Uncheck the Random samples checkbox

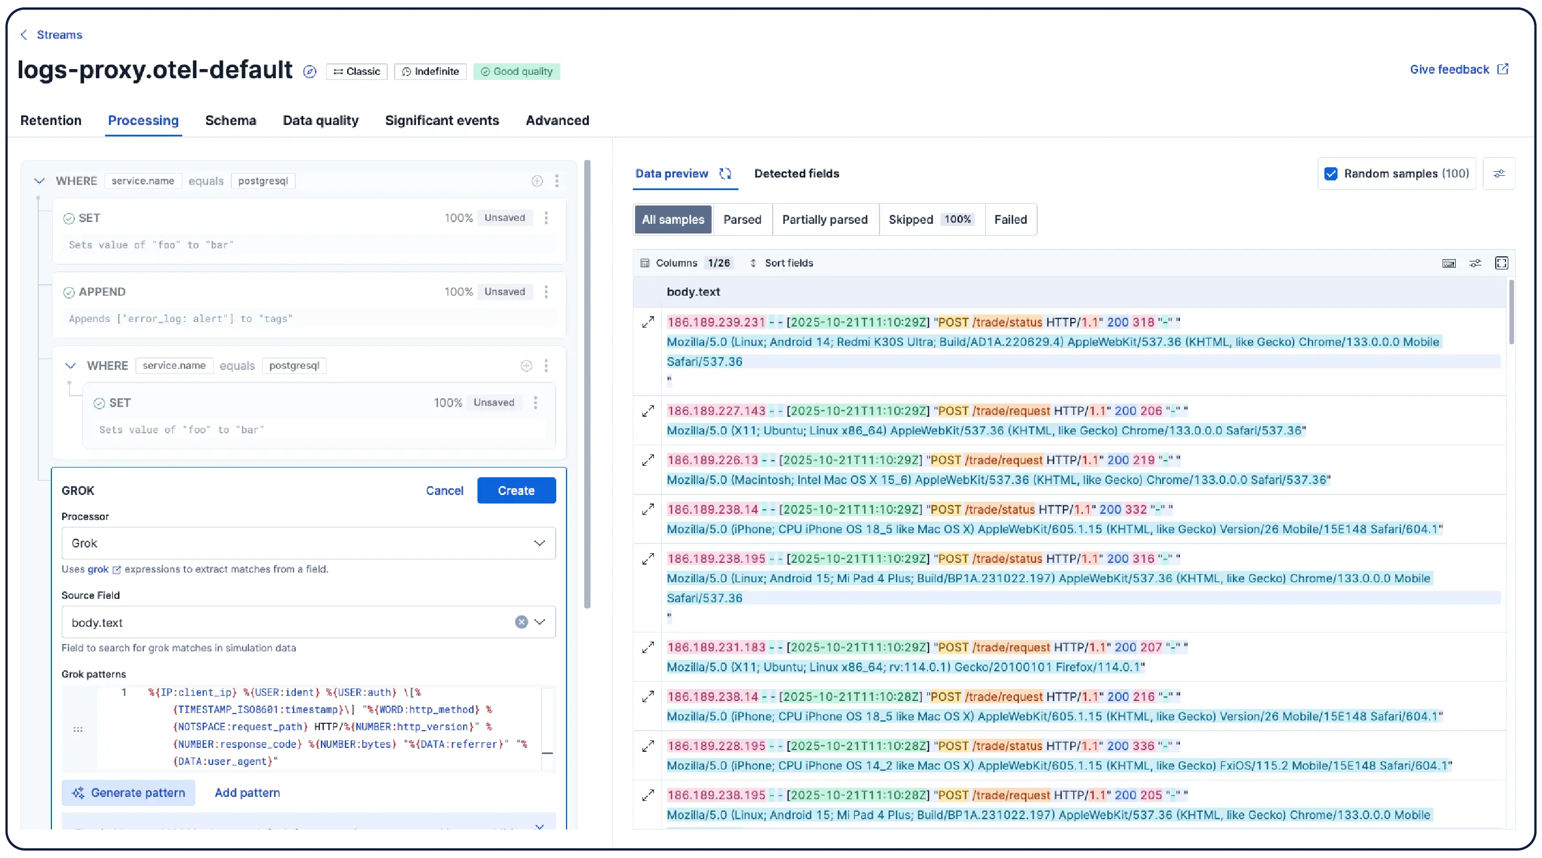tap(1330, 174)
